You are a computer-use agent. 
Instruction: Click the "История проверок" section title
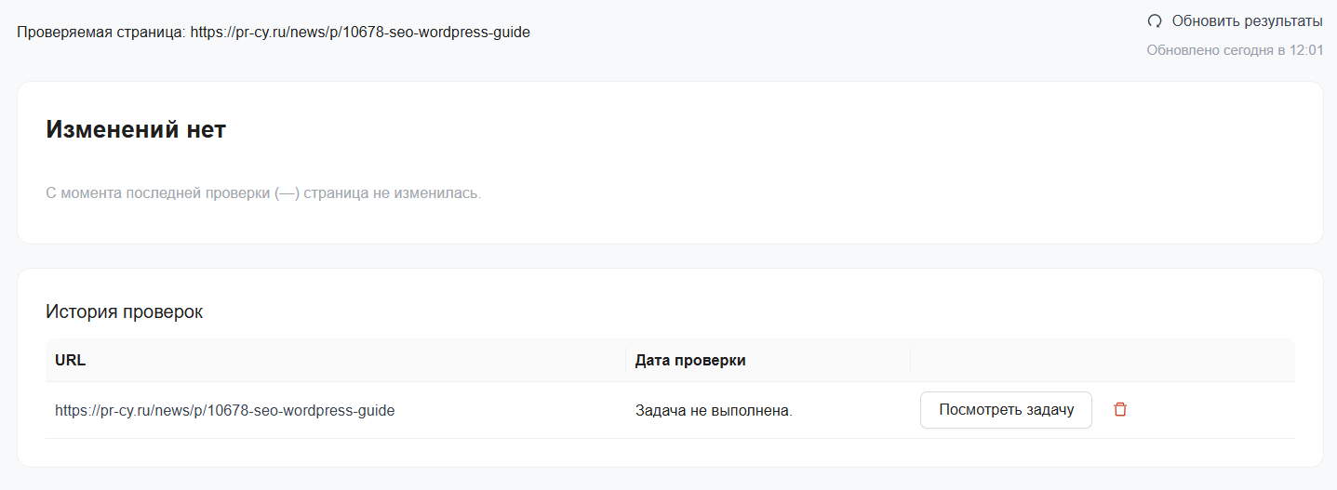pos(124,311)
